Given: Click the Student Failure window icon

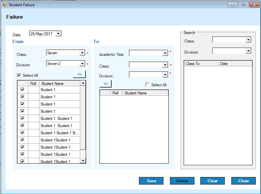Looking at the screenshot, I should coord(5,5).
